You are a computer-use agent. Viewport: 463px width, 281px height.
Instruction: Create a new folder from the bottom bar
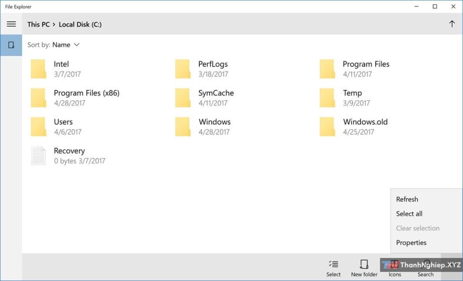[364, 268]
